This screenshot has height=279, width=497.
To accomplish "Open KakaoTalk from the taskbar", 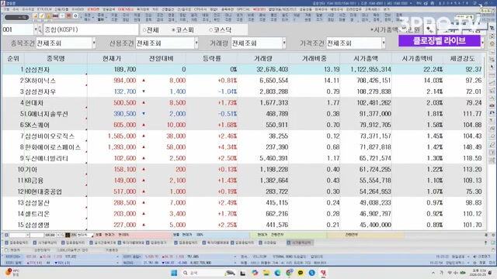I will click(x=301, y=273).
